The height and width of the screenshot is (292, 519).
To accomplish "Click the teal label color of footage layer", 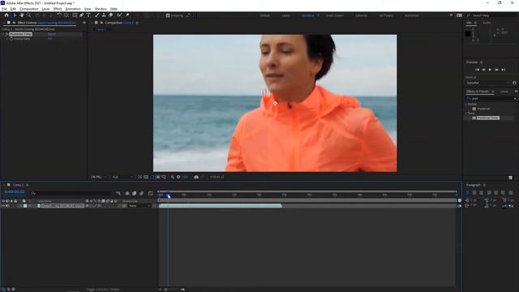I will (25, 206).
